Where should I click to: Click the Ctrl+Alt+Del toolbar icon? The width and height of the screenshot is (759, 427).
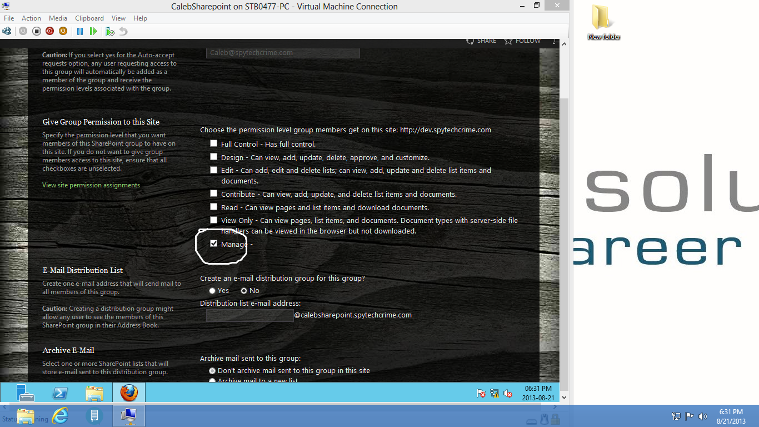click(x=7, y=31)
